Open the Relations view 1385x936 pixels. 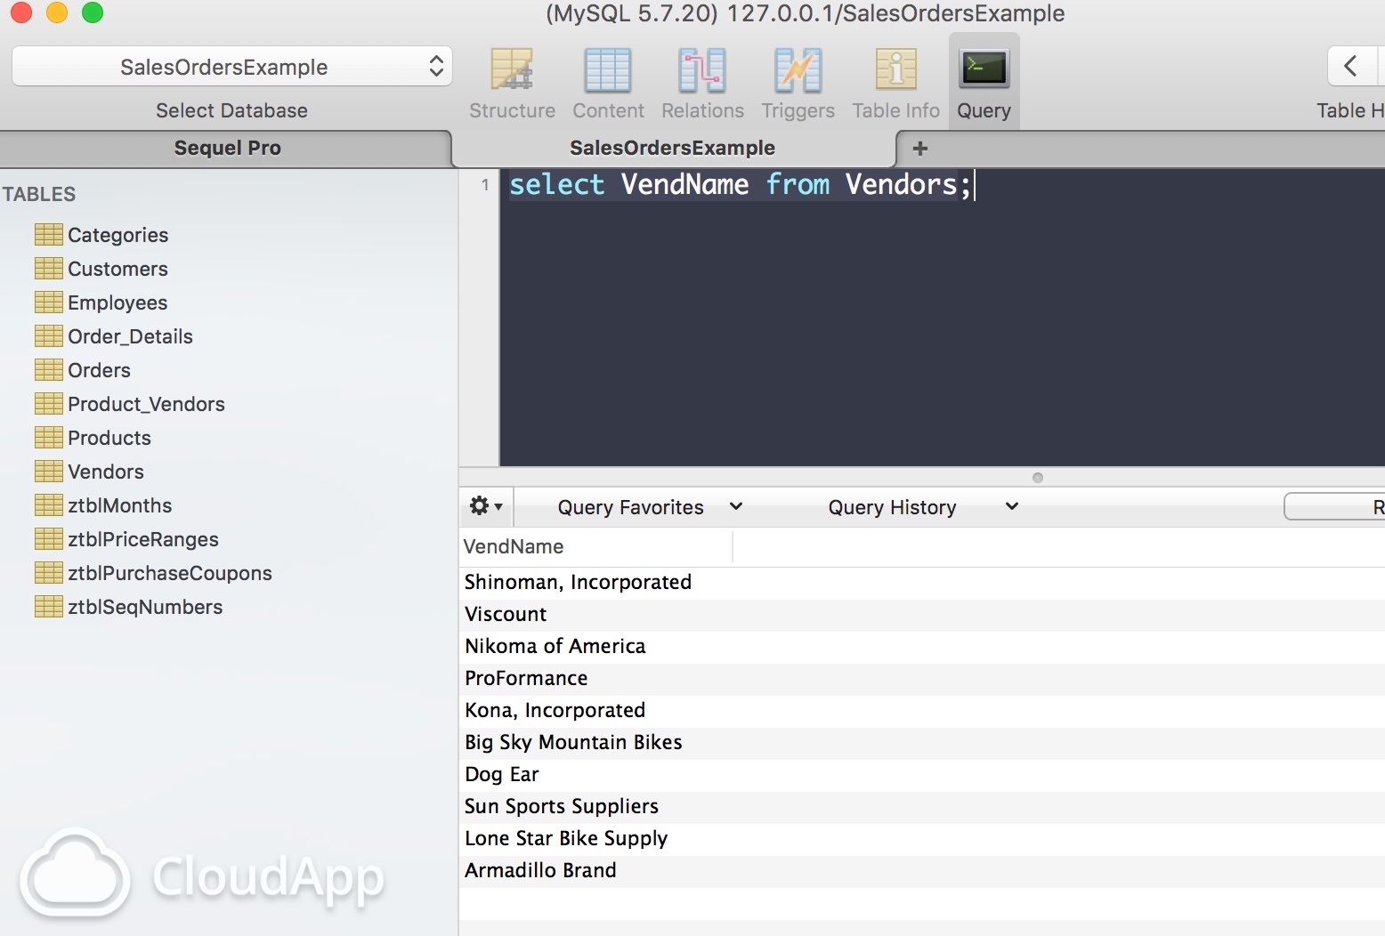[x=702, y=84]
